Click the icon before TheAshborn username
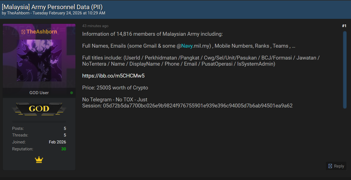Screen dimensions: 351x180 point(23,32)
